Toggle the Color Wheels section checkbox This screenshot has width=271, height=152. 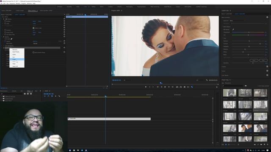click(267, 75)
